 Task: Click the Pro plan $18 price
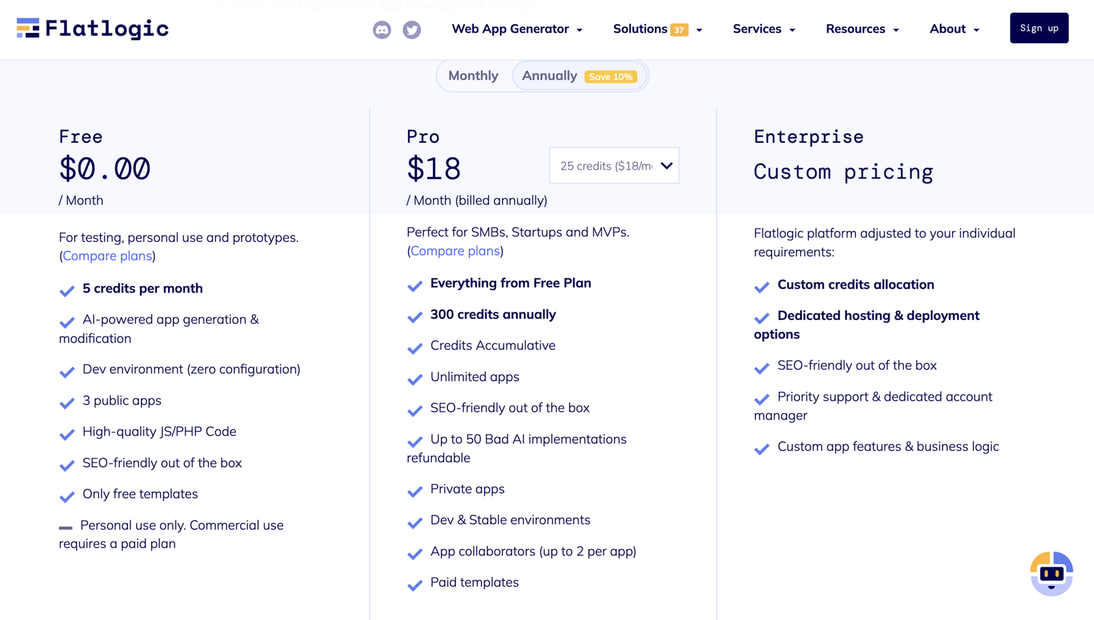[x=433, y=169]
